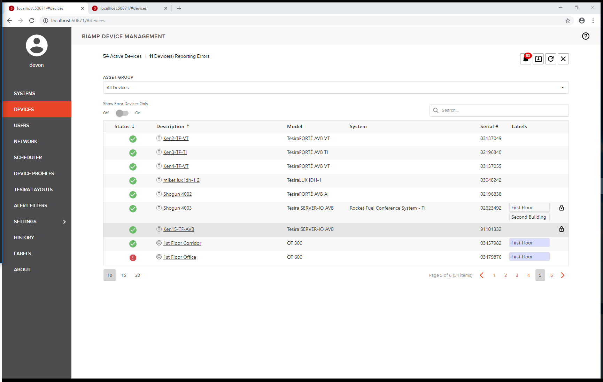
Task: Go to the next page arrow
Action: (x=563, y=275)
